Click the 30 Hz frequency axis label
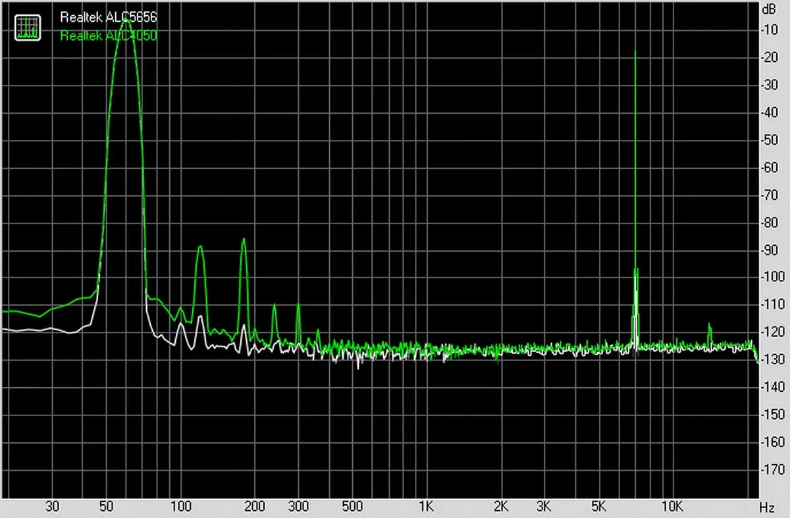 [x=53, y=507]
